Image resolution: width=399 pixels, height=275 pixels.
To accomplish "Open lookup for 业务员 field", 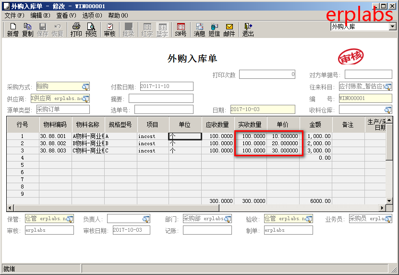I will pos(388,219).
